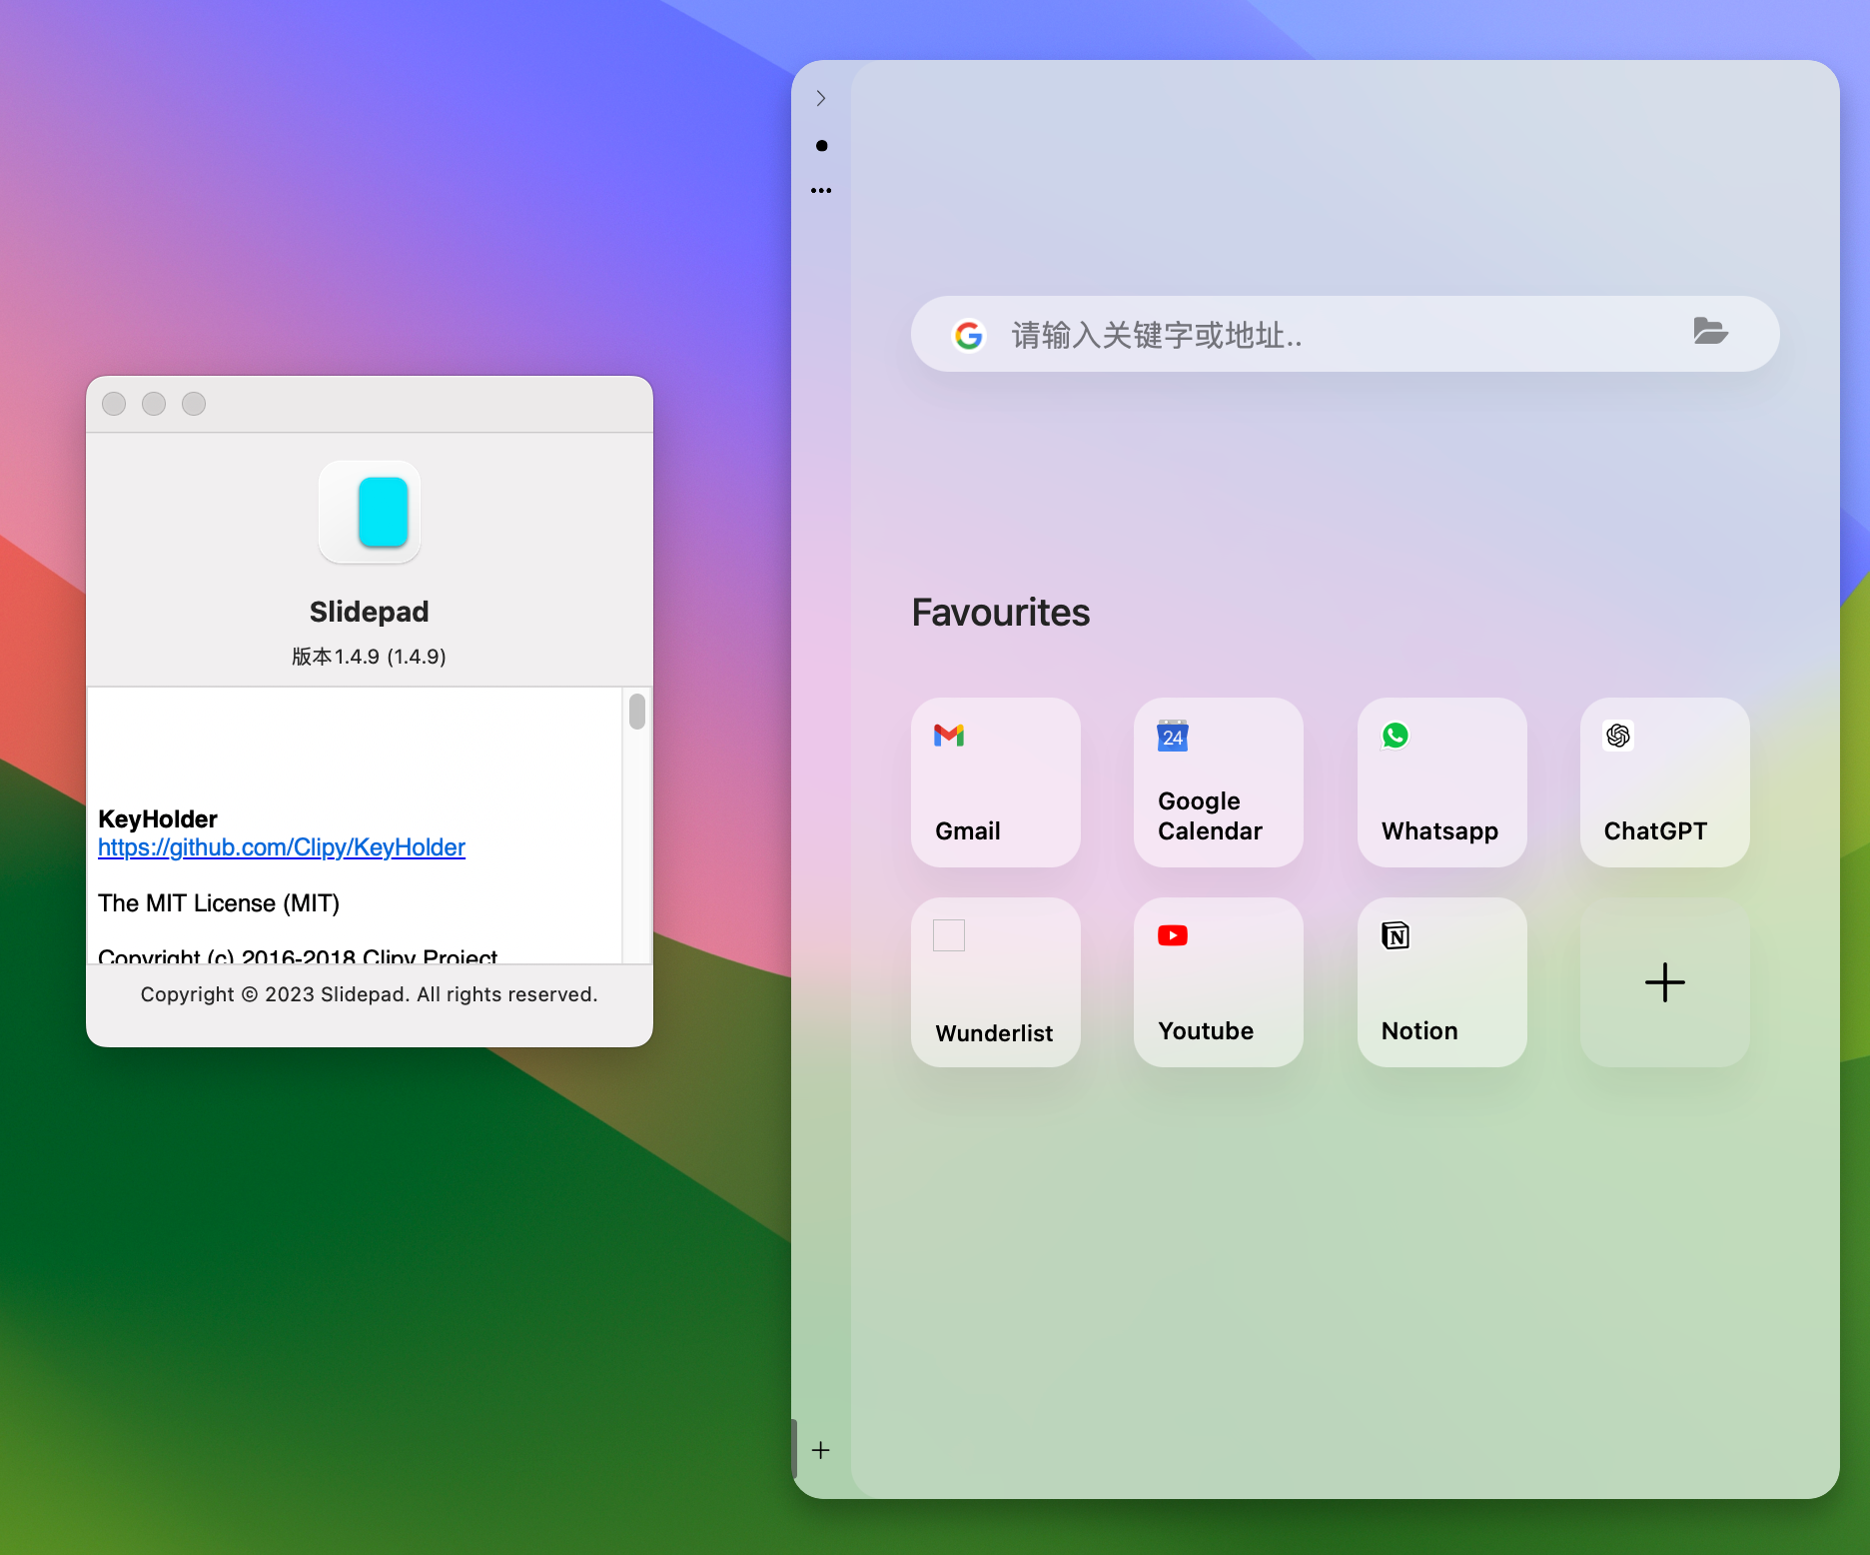Open the KeyHolder GitHub link

coord(281,846)
